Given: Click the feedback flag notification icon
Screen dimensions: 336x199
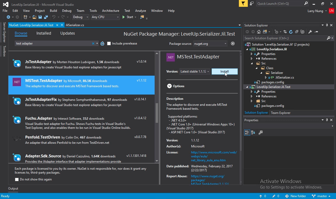Looking at the screenshot, I should coord(243,3).
